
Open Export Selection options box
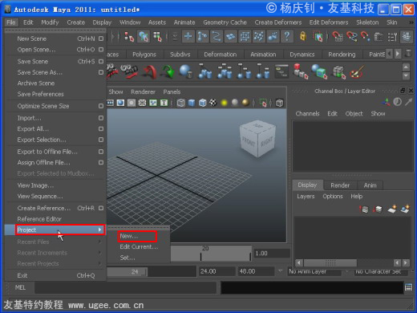101,140
